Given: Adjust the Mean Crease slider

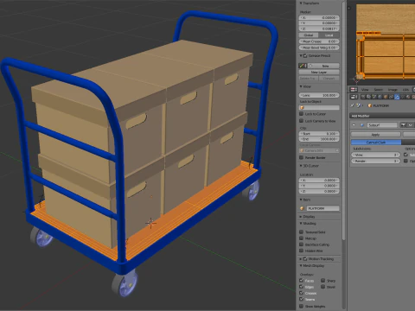Looking at the screenshot, I should point(319,41).
